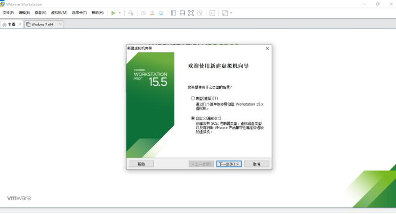Click the VMware Workstation title bar logo
The width and height of the screenshot is (396, 214).
tap(2, 4)
